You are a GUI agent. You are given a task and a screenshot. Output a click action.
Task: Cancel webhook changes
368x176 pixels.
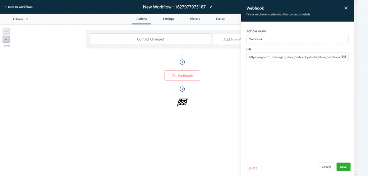326,167
